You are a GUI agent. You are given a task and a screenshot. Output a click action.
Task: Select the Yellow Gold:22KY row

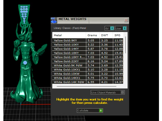[88, 61]
